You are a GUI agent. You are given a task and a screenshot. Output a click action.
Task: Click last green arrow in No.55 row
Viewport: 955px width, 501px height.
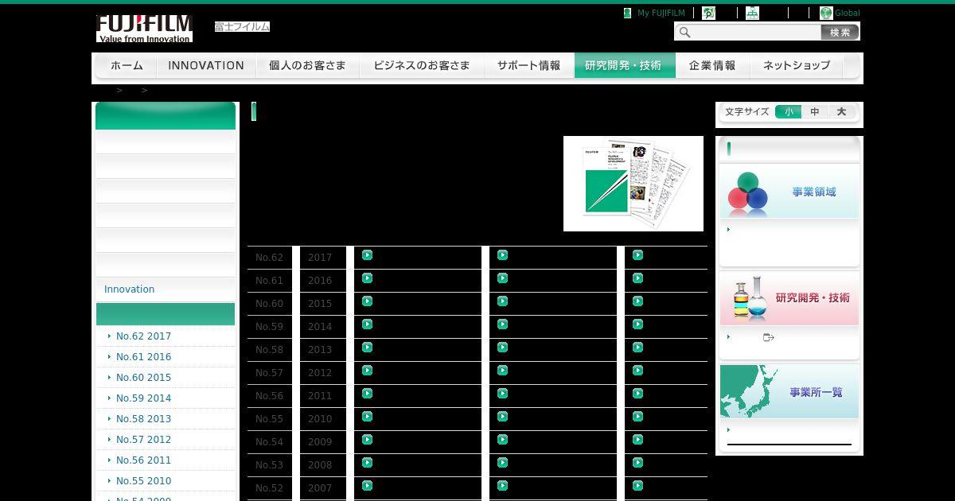click(637, 417)
